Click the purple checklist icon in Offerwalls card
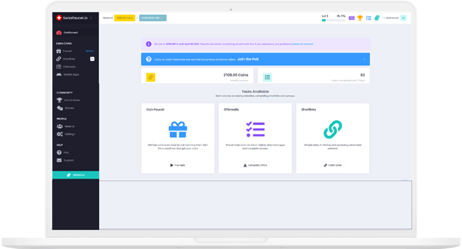This screenshot has width=462, height=249. (255, 129)
